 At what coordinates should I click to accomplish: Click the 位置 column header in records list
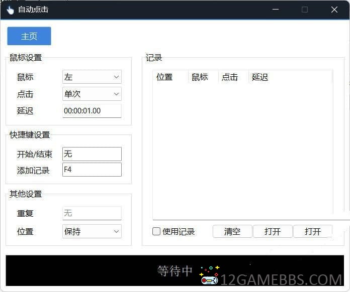164,77
